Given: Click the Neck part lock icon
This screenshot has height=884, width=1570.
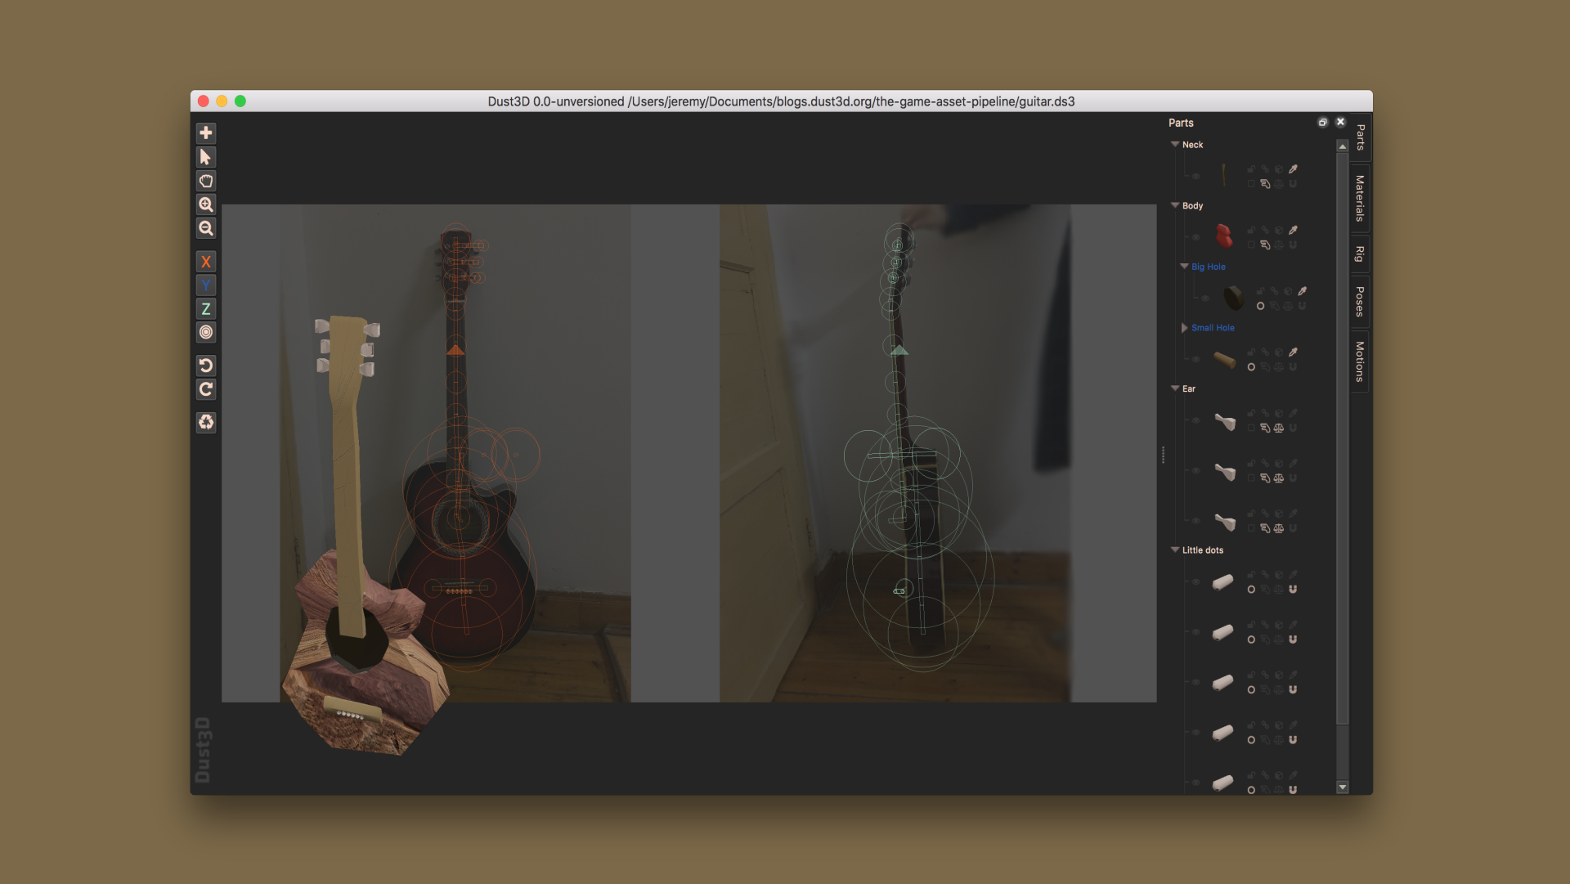Looking at the screenshot, I should click(x=1251, y=168).
